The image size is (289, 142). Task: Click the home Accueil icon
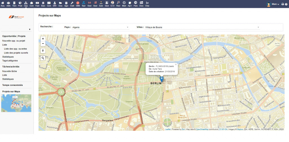tap(3, 4)
